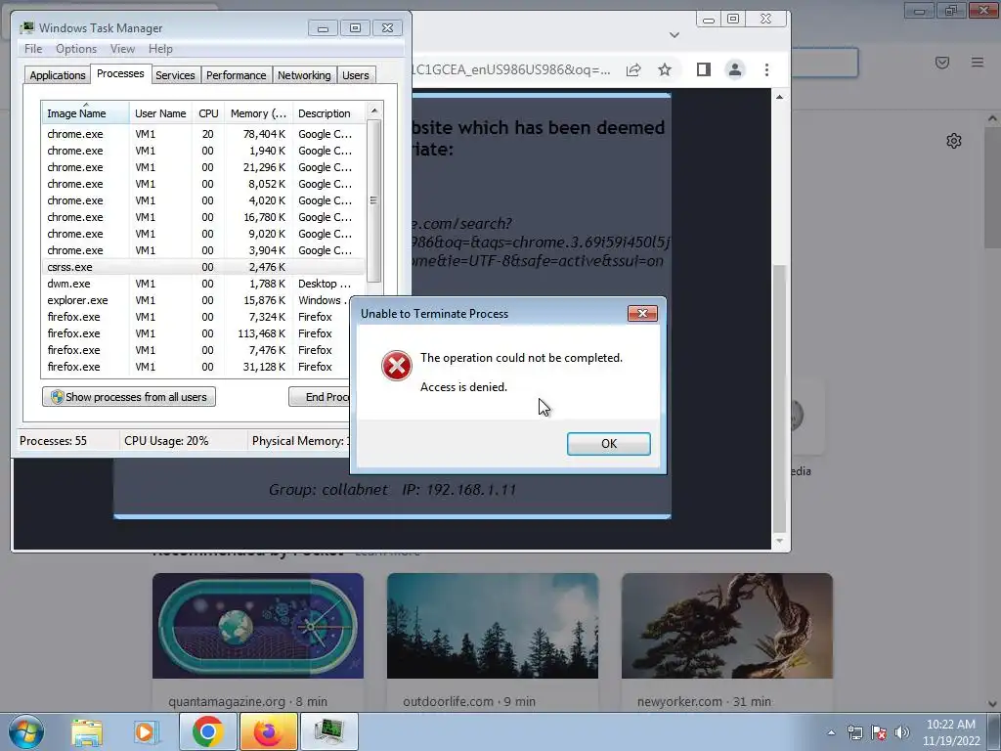
Task: Bookmark this page with Chrome star icon
Action: tap(665, 69)
